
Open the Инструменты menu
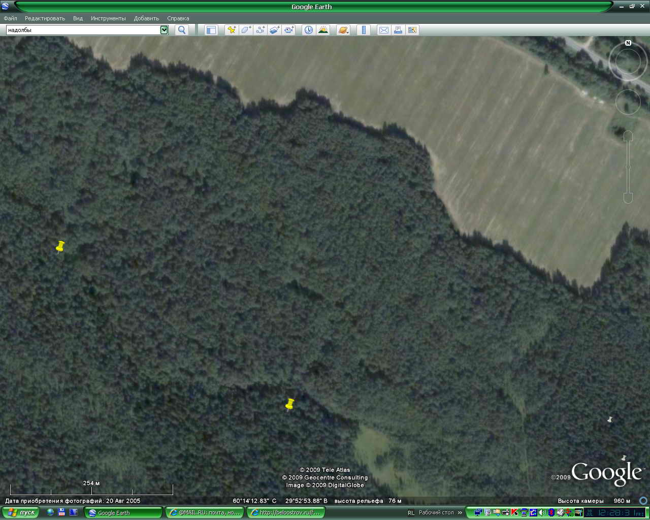click(x=108, y=18)
